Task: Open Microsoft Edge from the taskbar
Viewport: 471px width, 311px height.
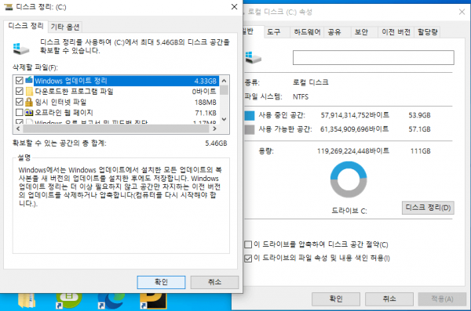Action: [x=111, y=302]
